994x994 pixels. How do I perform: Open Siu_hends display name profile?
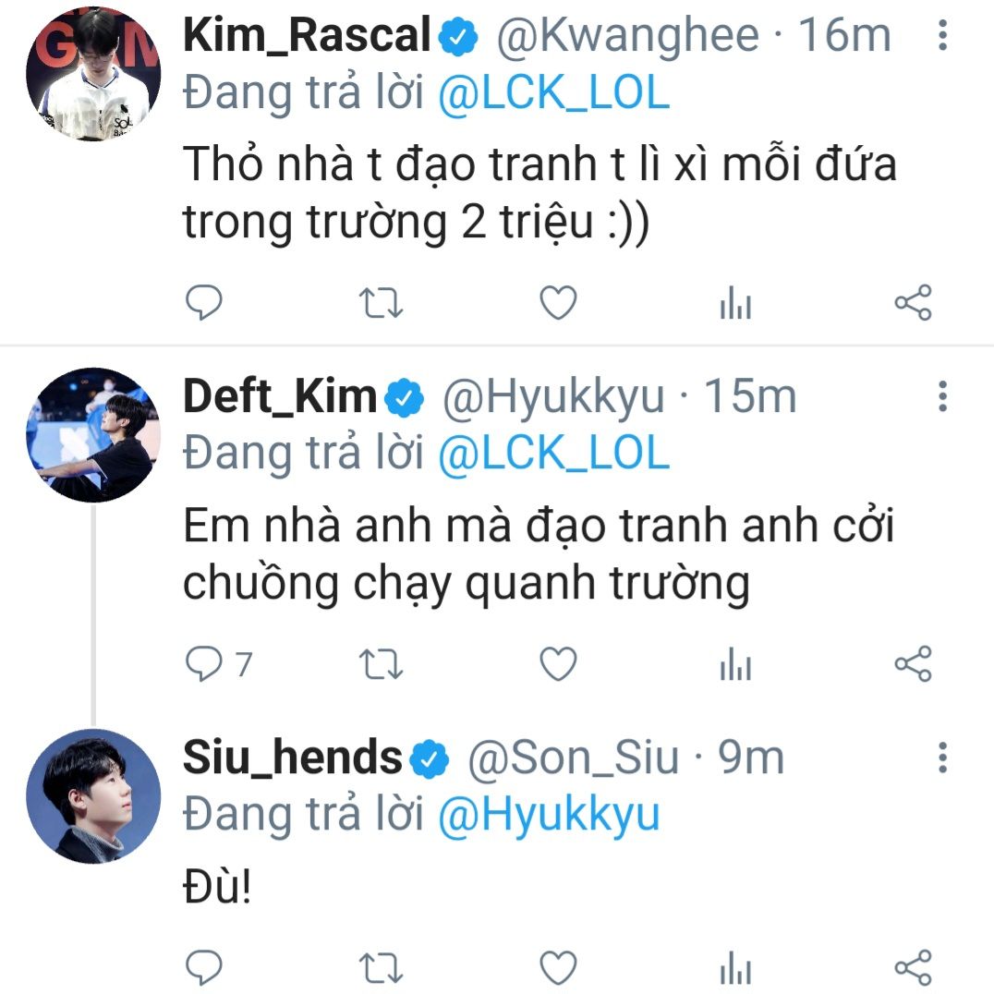(x=293, y=758)
